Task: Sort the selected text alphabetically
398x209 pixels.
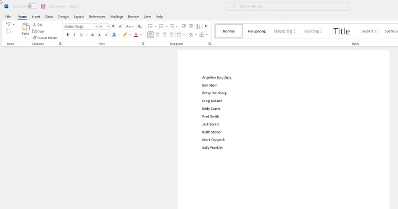Action: click(x=198, y=26)
